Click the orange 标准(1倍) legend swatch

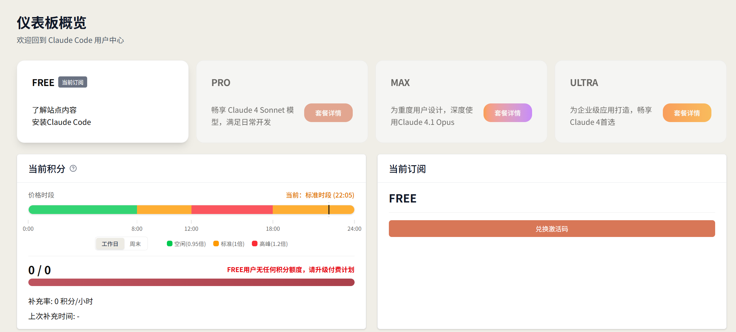(216, 243)
